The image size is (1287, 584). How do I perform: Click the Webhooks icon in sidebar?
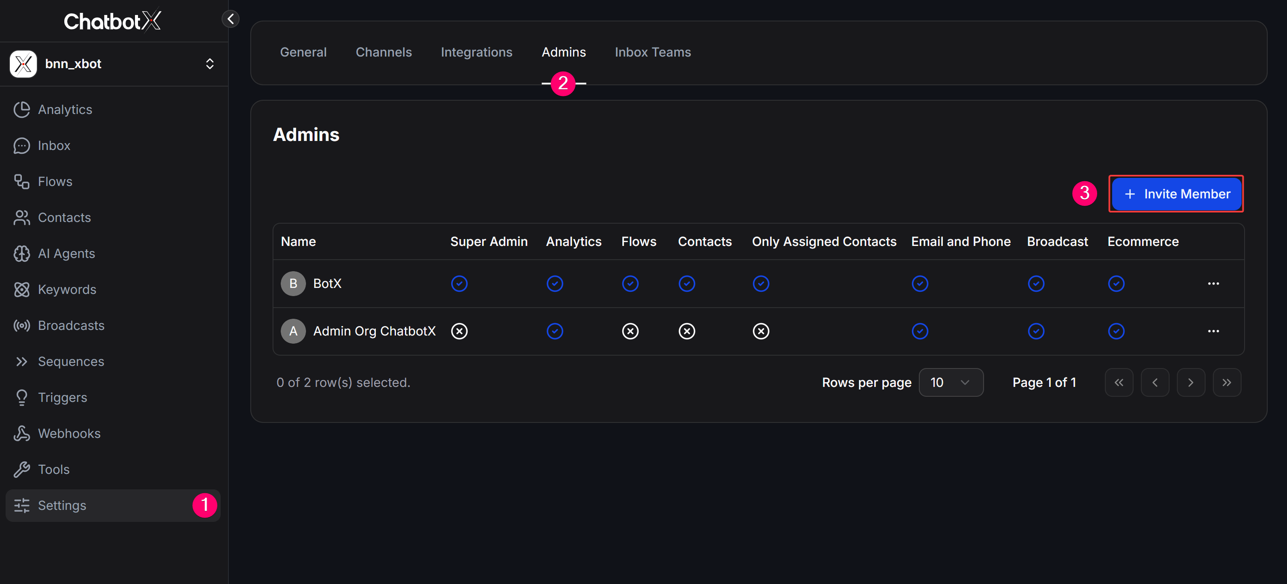[21, 433]
